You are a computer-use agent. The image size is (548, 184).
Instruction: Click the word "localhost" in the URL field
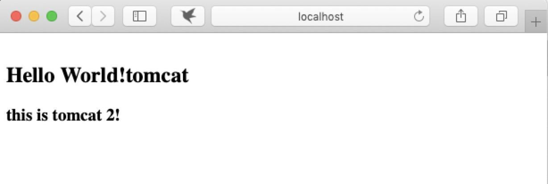coord(320,17)
